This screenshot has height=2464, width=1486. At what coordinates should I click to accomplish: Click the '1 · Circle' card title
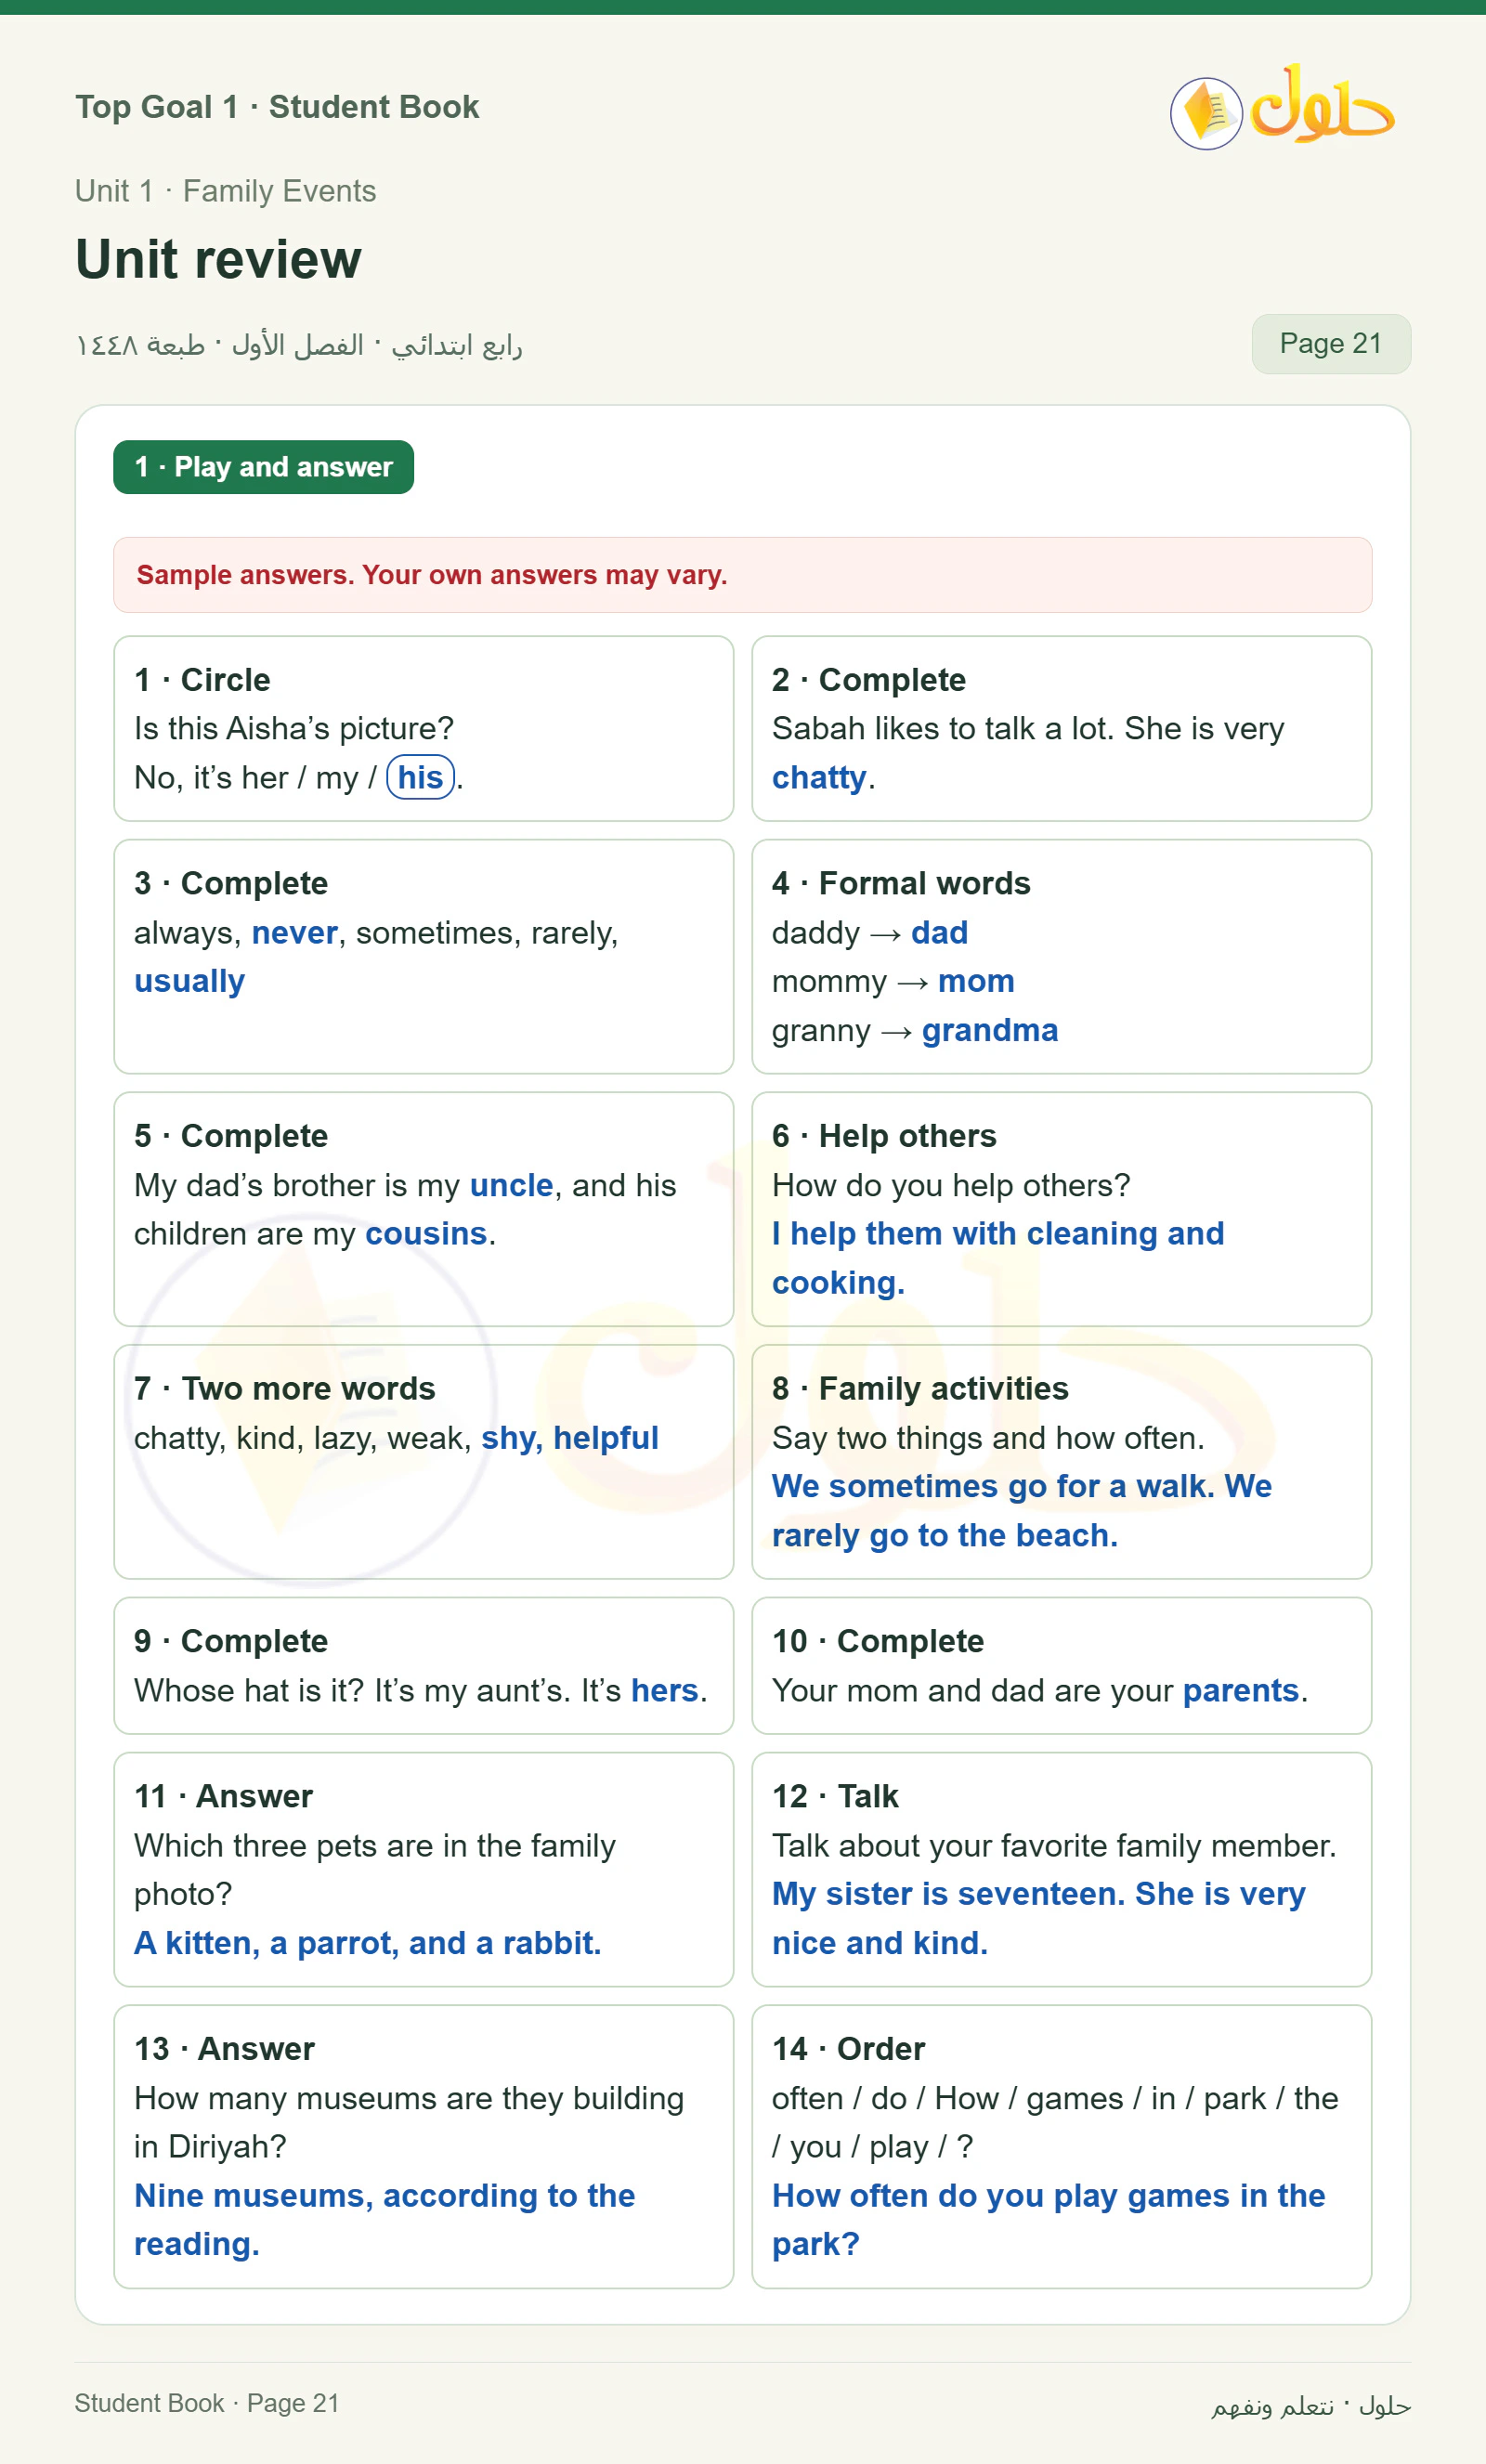click(x=202, y=680)
